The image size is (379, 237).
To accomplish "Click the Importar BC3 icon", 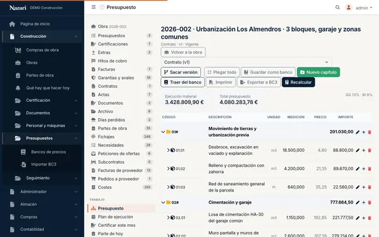I will [23, 164].
